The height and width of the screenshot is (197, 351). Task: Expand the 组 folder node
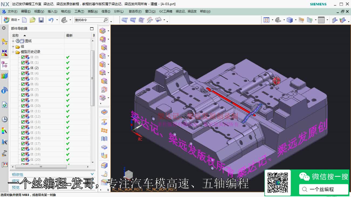pos(13,46)
